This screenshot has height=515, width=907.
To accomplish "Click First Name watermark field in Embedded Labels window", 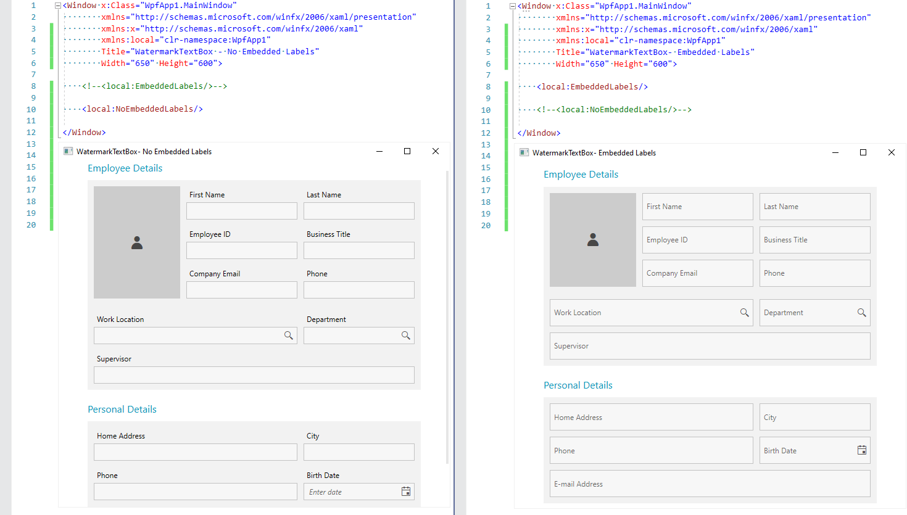I will pos(698,207).
